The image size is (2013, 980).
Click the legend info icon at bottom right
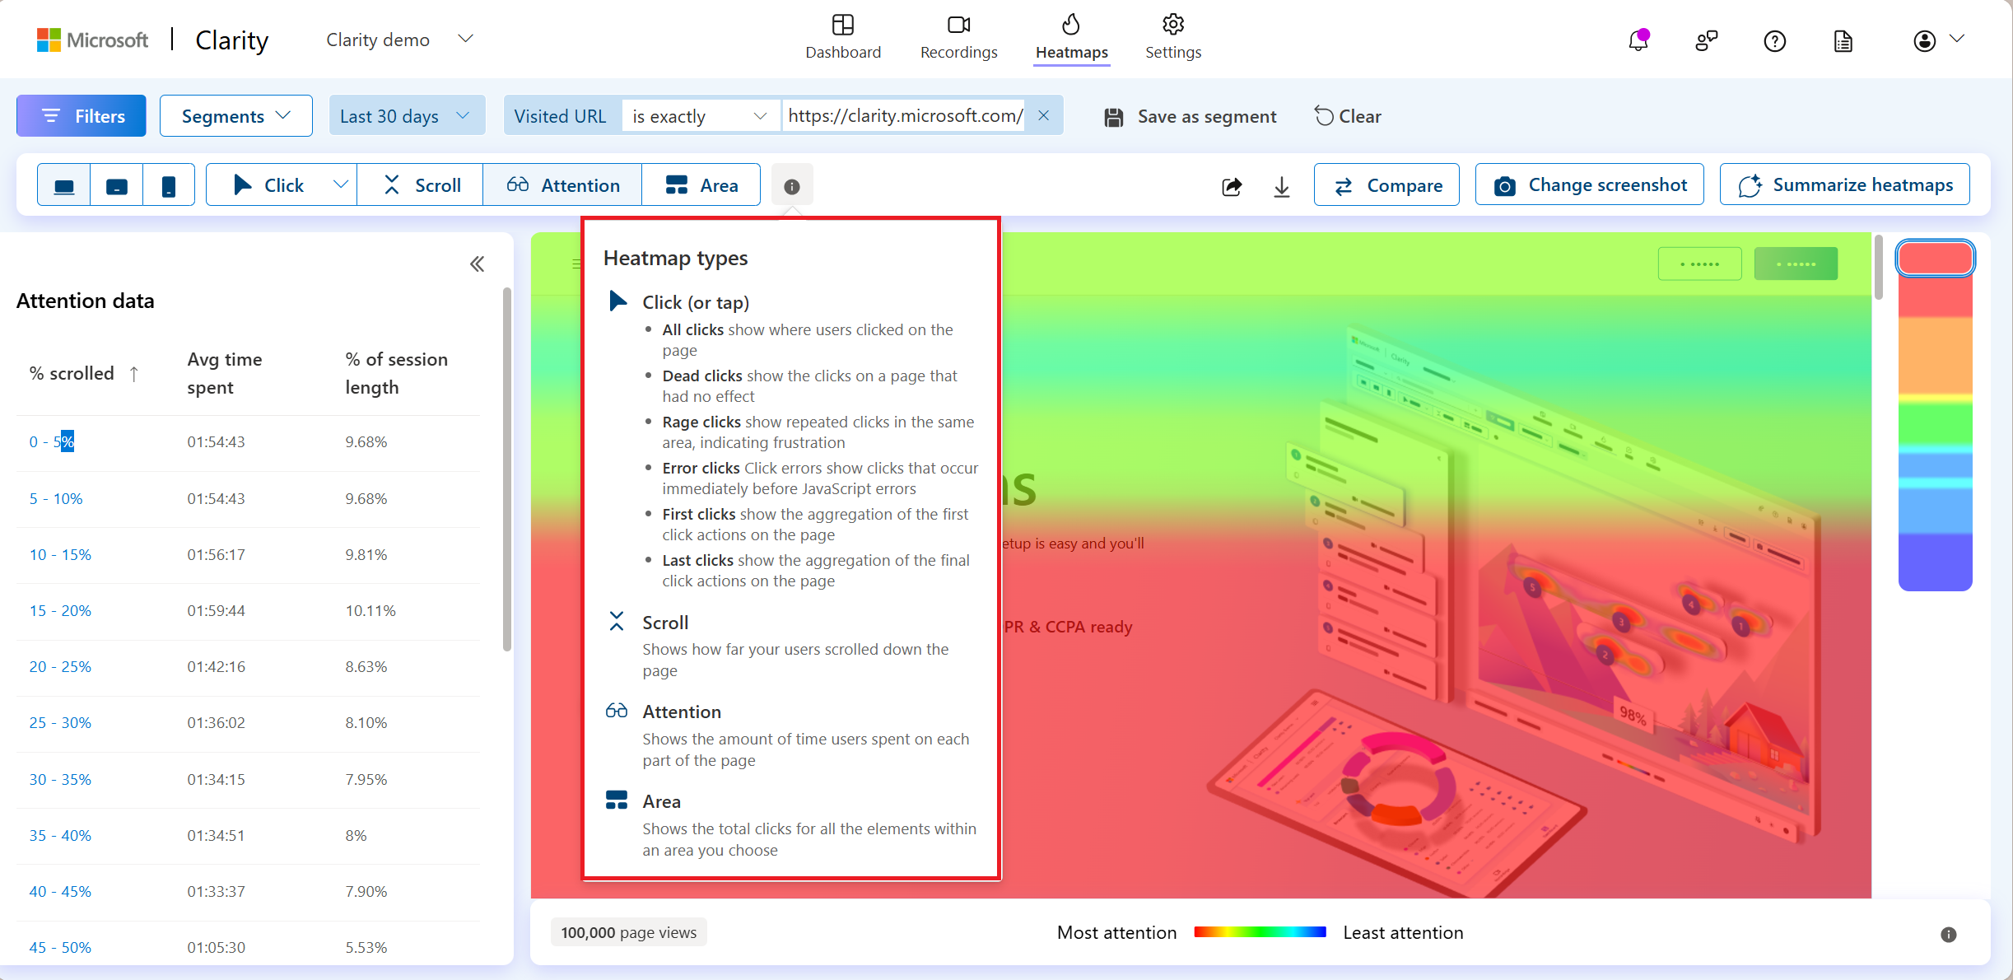pos(1948,934)
